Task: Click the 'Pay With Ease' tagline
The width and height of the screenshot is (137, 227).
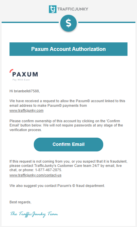Action: tap(21, 80)
